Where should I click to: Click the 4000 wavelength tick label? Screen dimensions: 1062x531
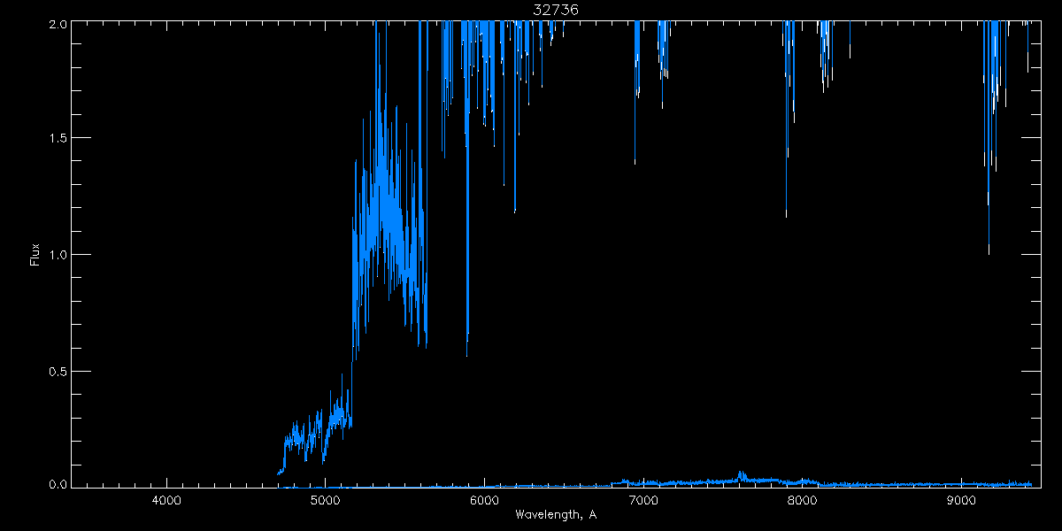[167, 502]
